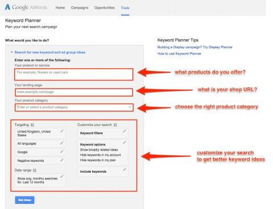273x209 pixels.
Task: Click the 'Keyword options' heading
Action: (x=93, y=144)
